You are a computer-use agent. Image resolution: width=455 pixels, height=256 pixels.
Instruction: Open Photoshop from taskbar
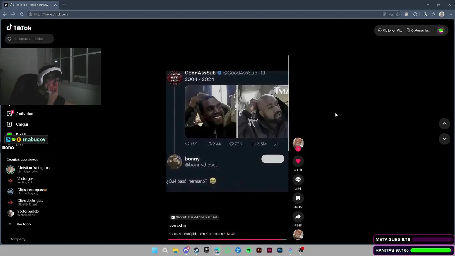[280, 250]
